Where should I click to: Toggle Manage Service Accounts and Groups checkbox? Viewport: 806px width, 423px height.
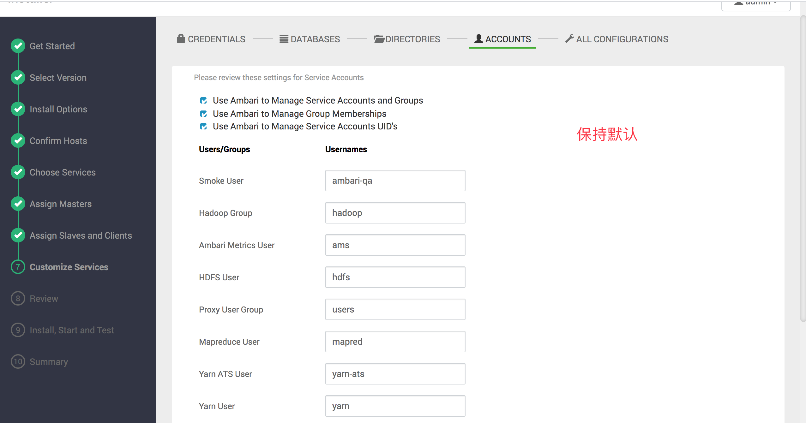coord(203,100)
